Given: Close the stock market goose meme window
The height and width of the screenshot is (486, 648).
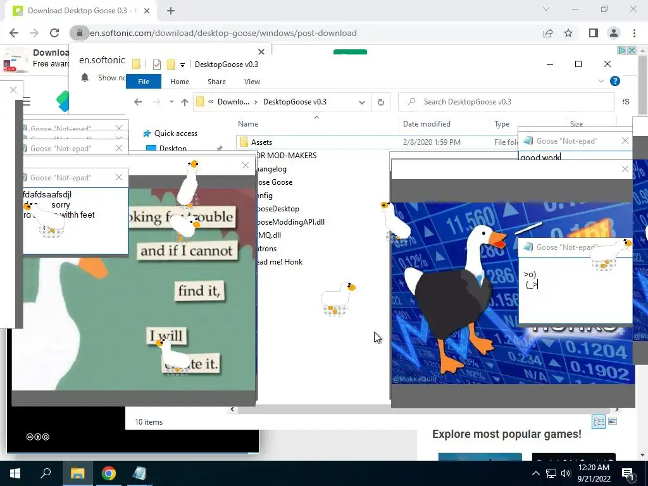Looking at the screenshot, I should coord(625,169).
